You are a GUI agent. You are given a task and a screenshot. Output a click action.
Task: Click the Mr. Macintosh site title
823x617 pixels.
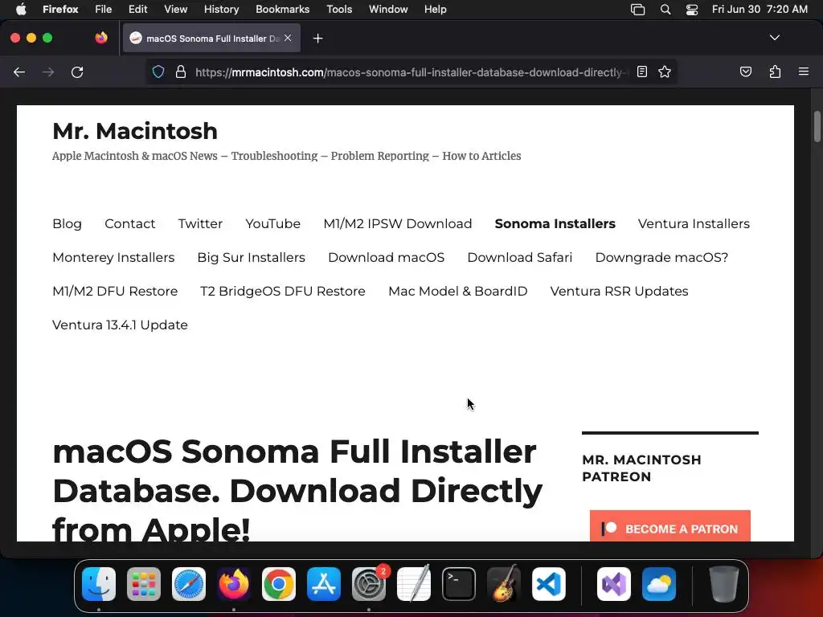135,131
